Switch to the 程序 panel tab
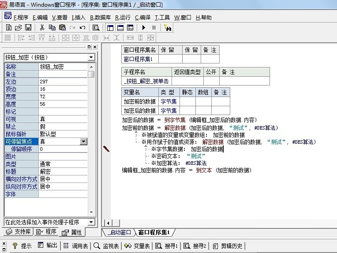The width and height of the screenshot is (337, 253). point(46,232)
